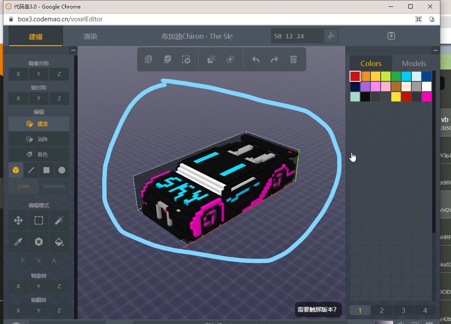Click the model size field 50 12 24

pos(298,36)
